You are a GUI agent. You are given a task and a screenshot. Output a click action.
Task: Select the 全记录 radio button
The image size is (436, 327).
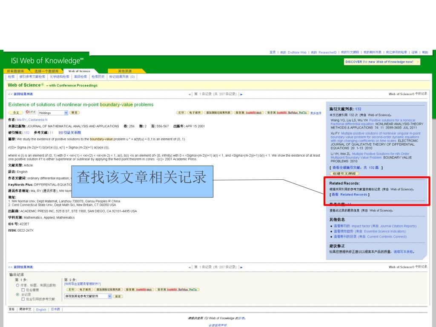17,295
